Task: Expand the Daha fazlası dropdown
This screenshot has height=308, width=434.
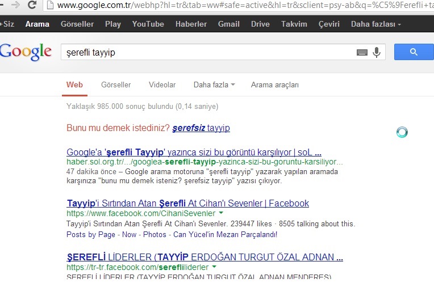Action: click(376, 24)
